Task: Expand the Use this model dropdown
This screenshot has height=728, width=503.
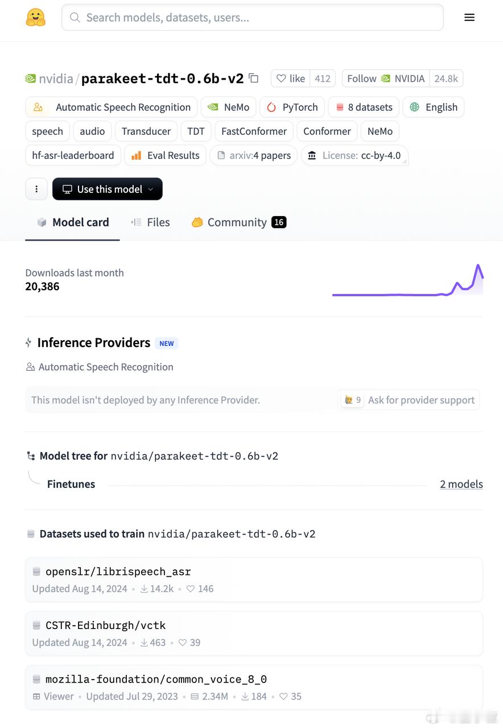Action: click(108, 189)
